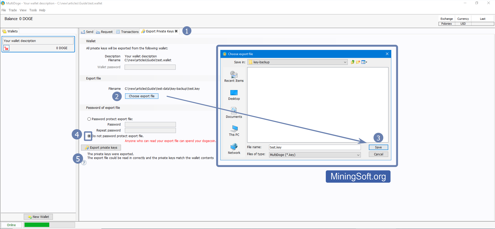Image resolution: width=495 pixels, height=229 pixels.
Task: Click the USD currency cell
Action: [x=463, y=24]
